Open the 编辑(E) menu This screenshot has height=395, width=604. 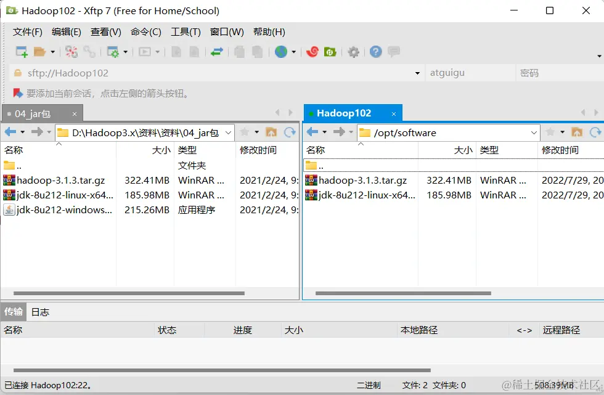coord(67,32)
